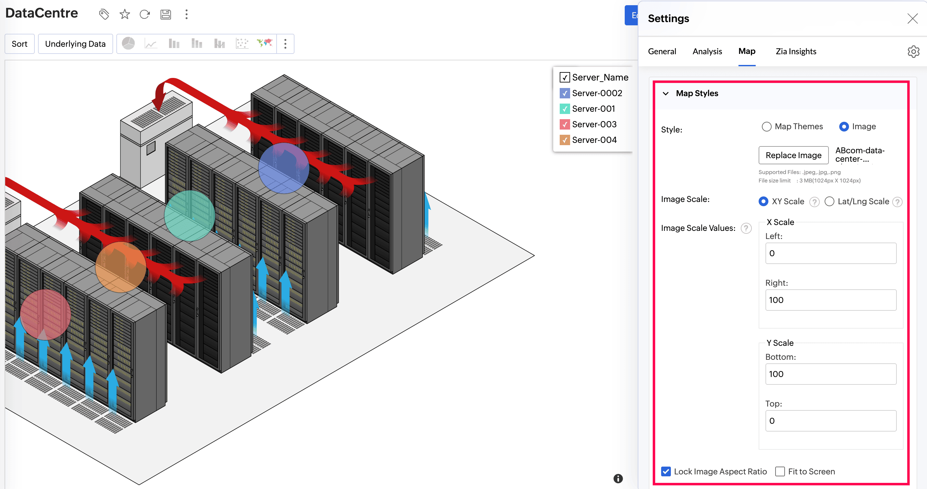The height and width of the screenshot is (489, 927).
Task: Select the geo map chart icon
Action: point(265,43)
